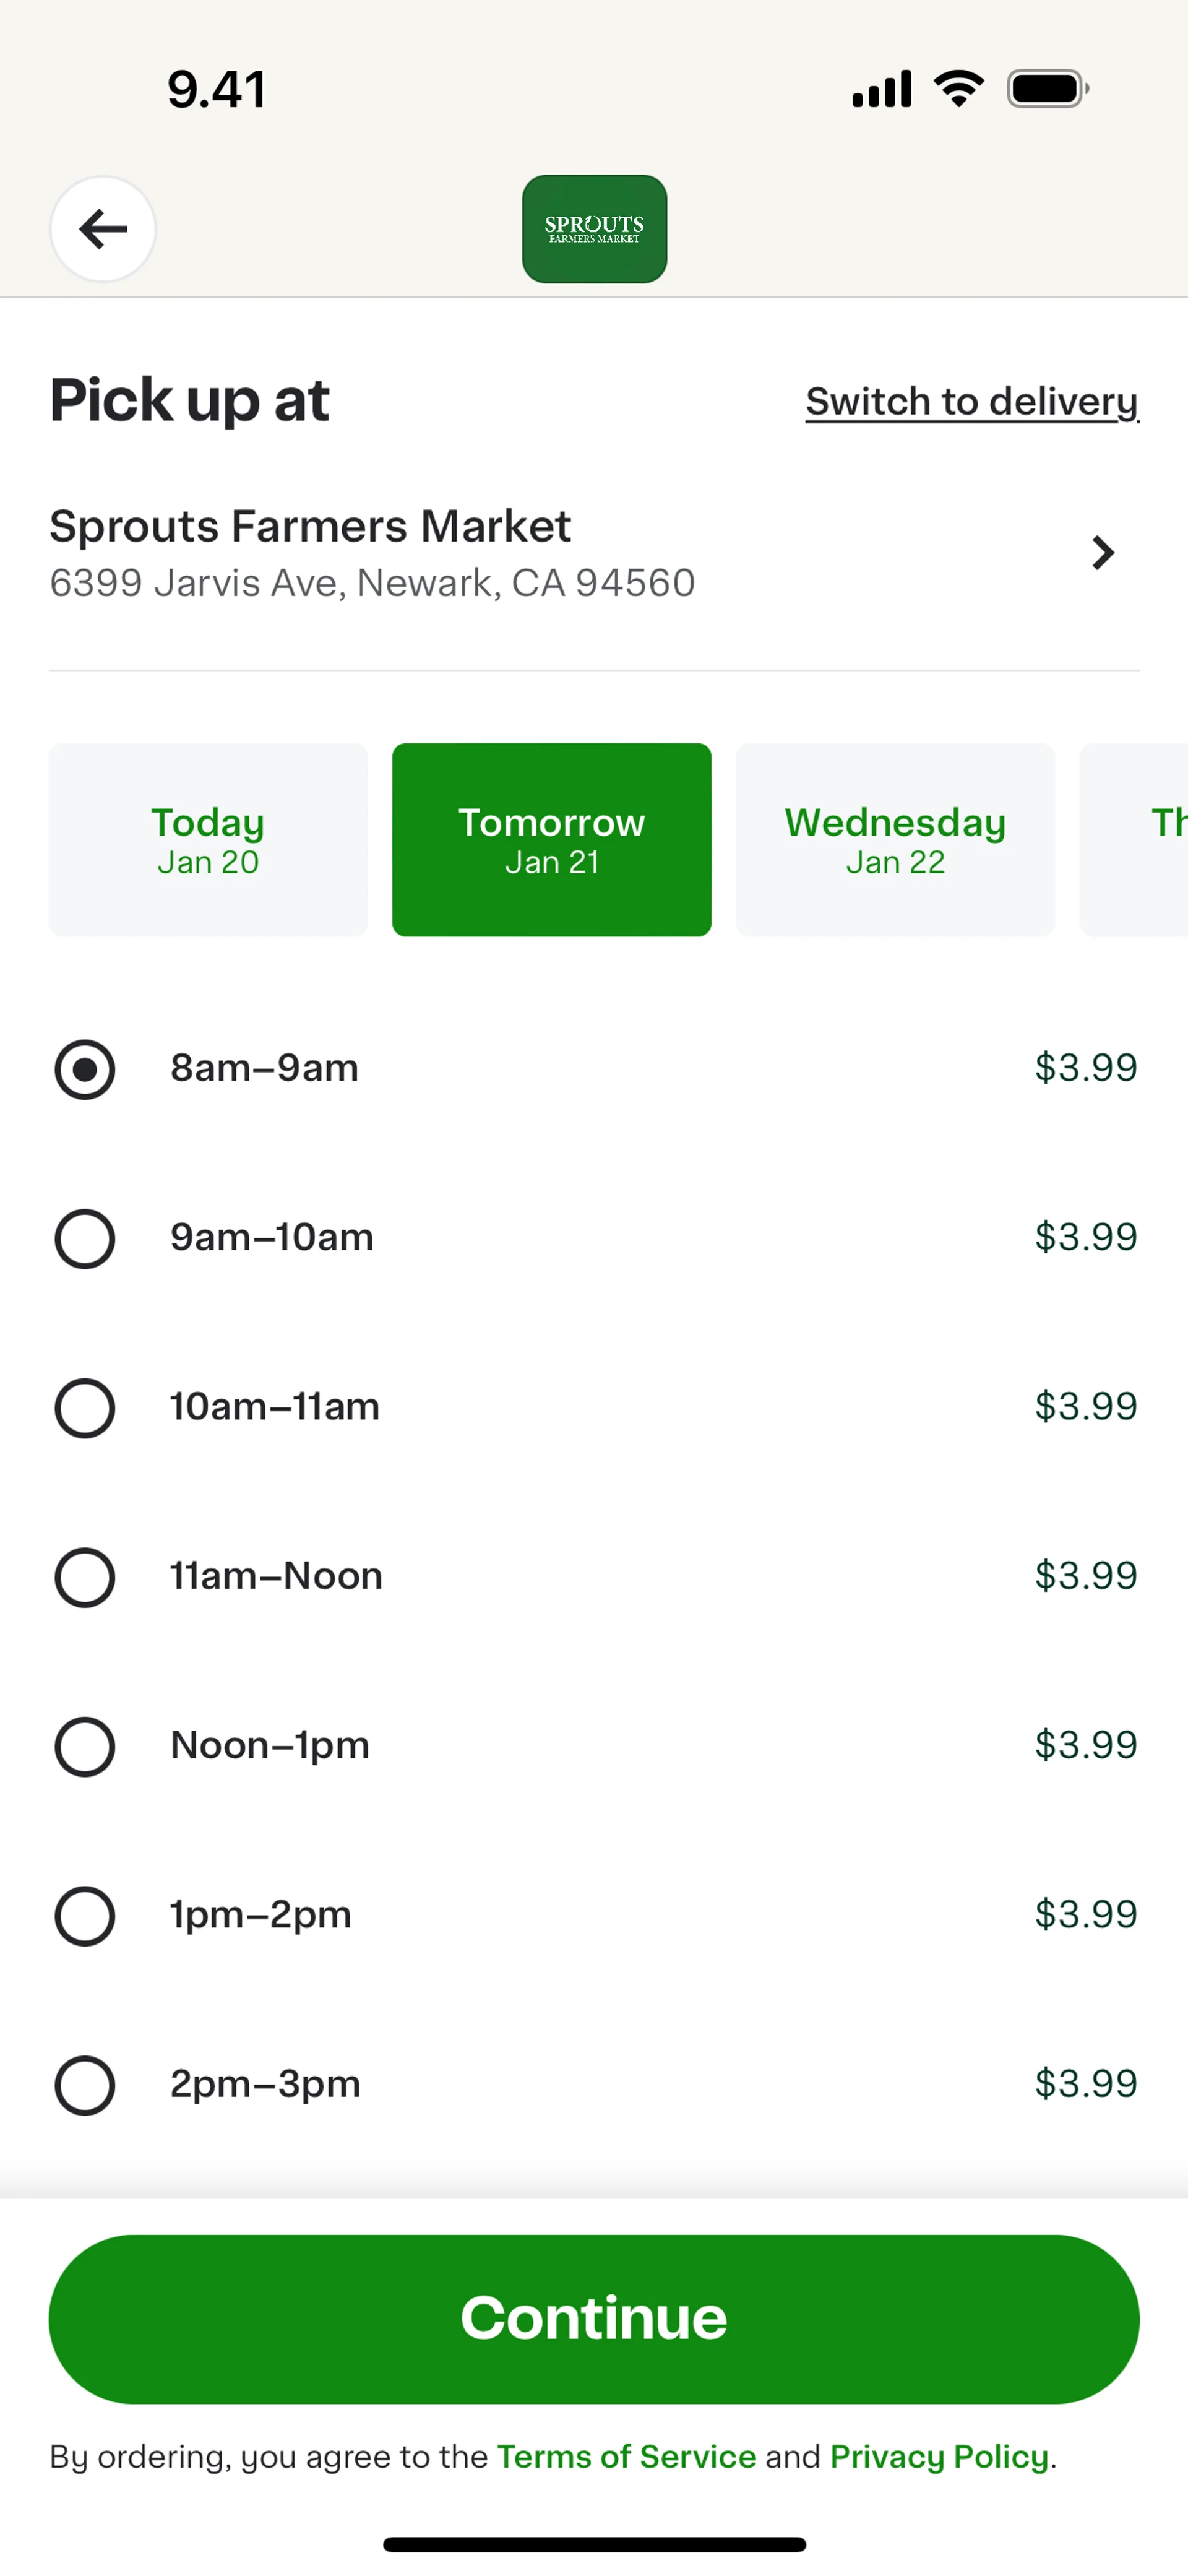Select the 8am–9am pickup slot

[x=85, y=1069]
